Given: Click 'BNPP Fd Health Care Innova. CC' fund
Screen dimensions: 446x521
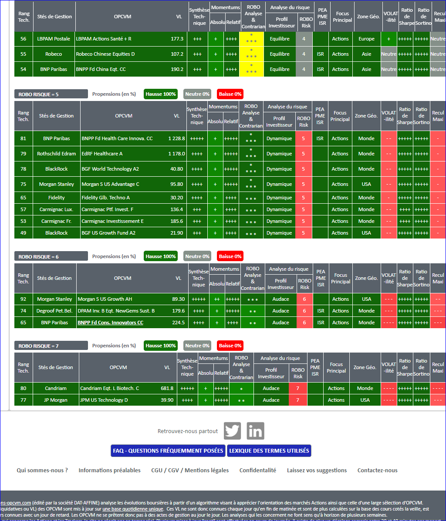Looking at the screenshot, I should coord(117,138).
